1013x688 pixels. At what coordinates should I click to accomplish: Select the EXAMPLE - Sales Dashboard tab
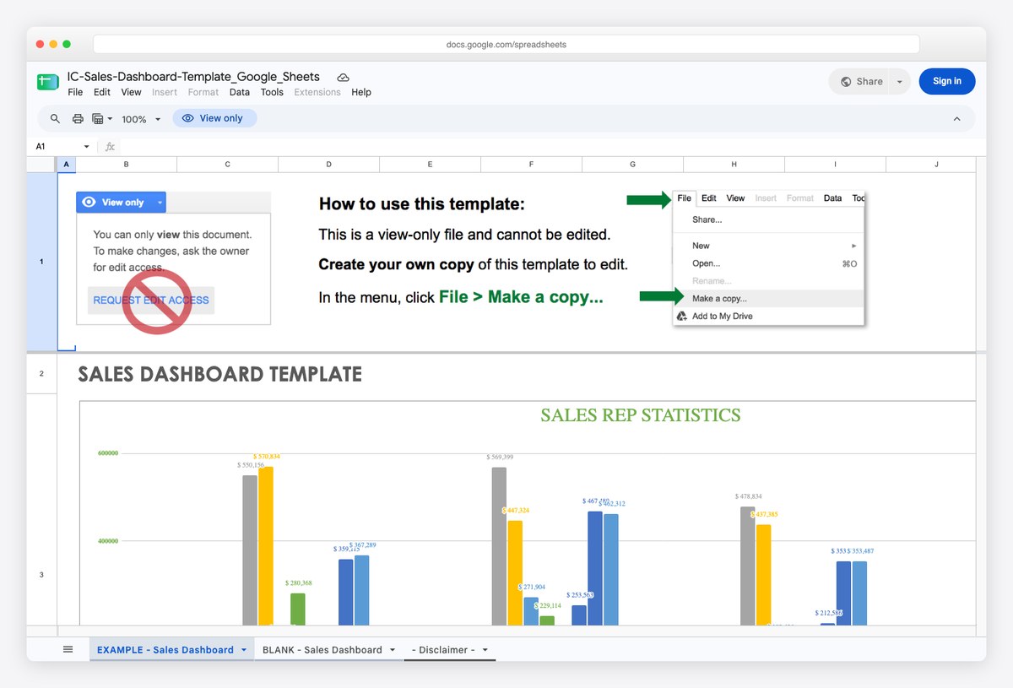165,650
